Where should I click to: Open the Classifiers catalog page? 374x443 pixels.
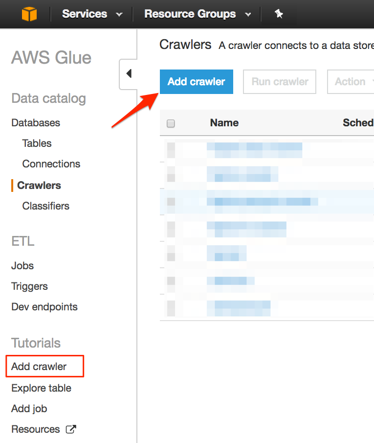pos(45,206)
